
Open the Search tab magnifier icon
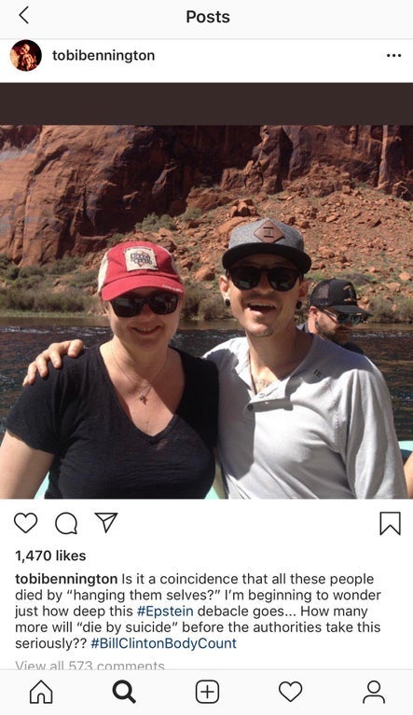pyautogui.click(x=124, y=692)
